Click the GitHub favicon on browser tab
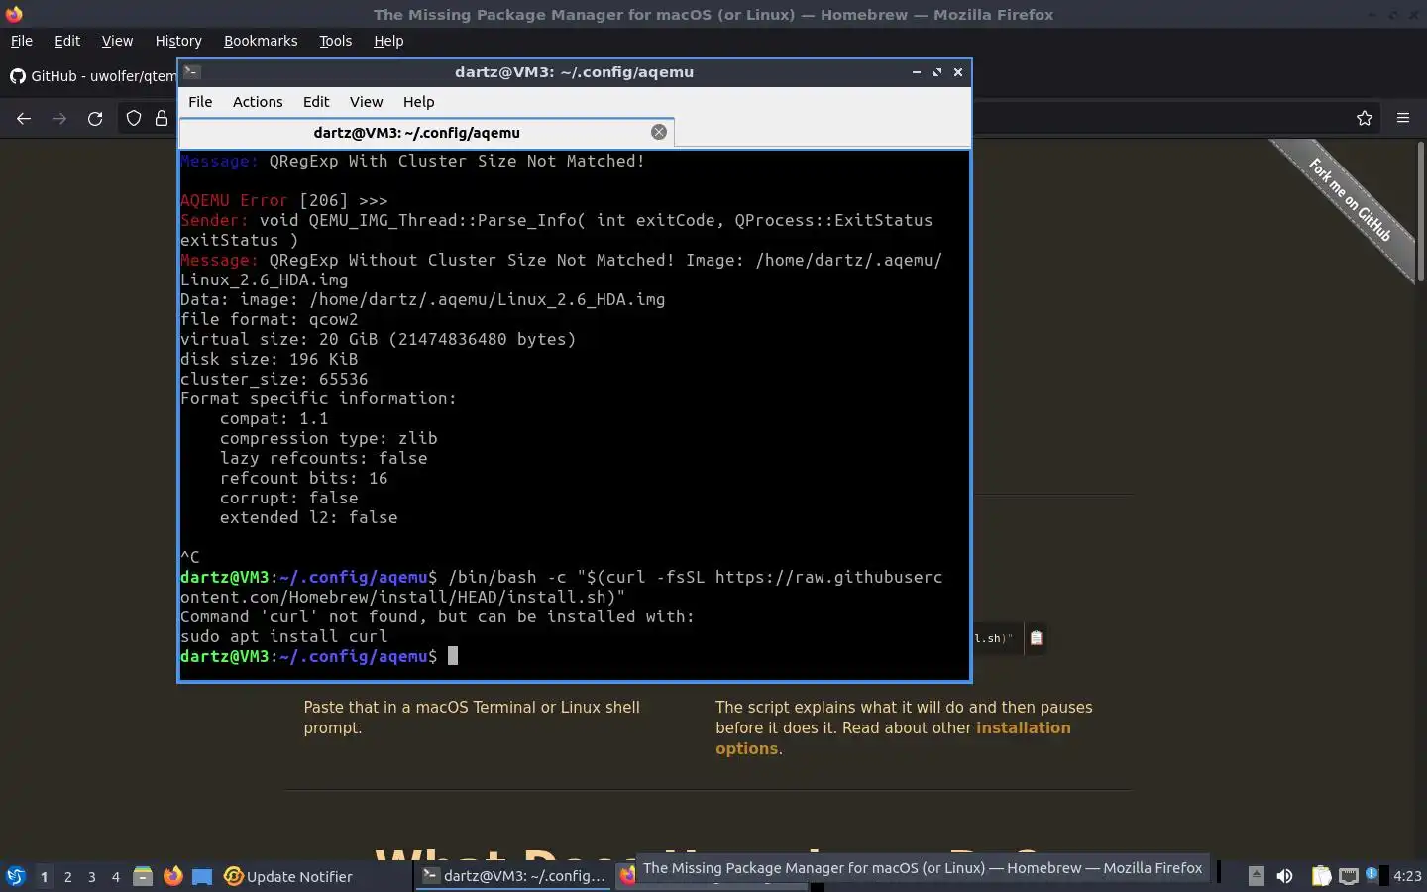The image size is (1427, 892). 17,76
